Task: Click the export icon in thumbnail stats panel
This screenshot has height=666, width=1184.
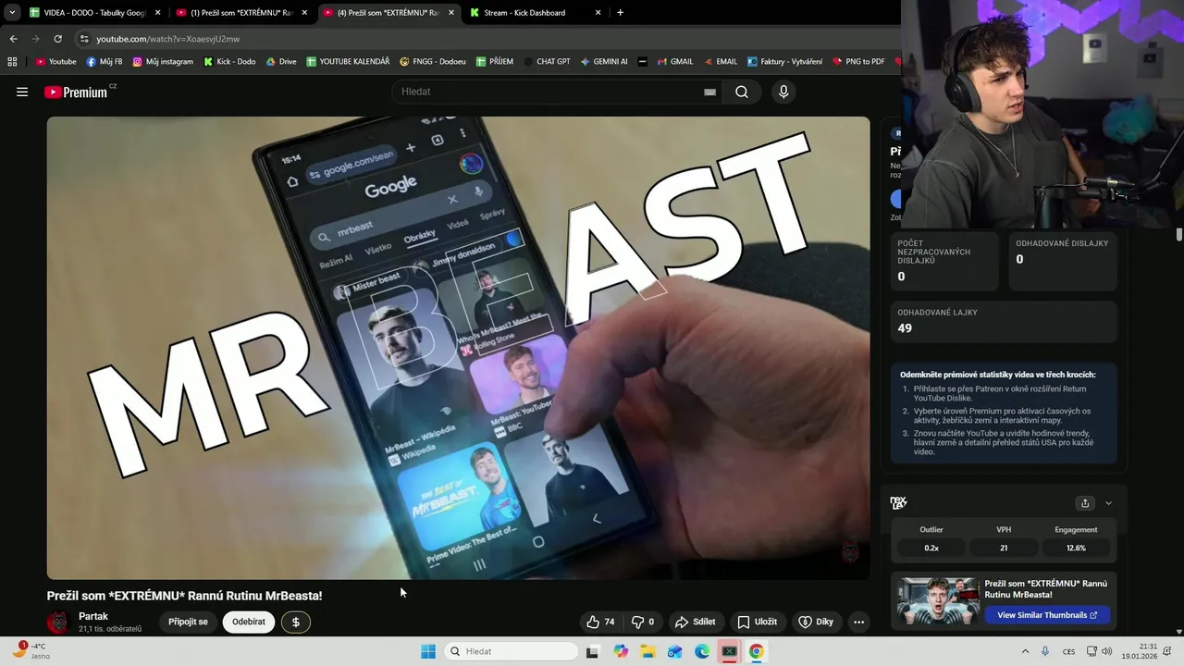Action: coord(1085,503)
